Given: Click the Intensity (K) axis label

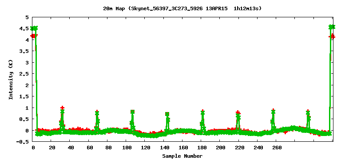Looking at the screenshot, I should coord(11,80).
